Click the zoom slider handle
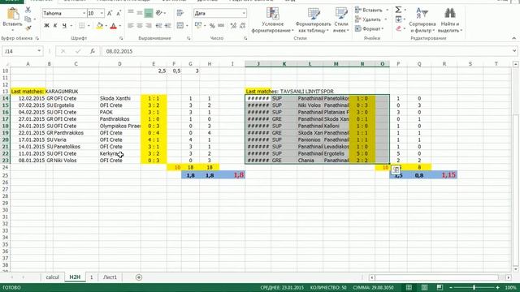520x292 pixels. 474,287
